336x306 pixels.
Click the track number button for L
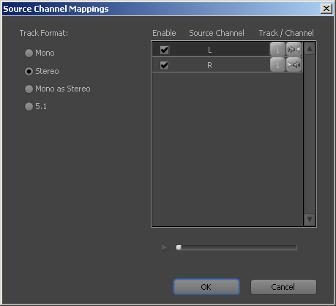tap(277, 50)
